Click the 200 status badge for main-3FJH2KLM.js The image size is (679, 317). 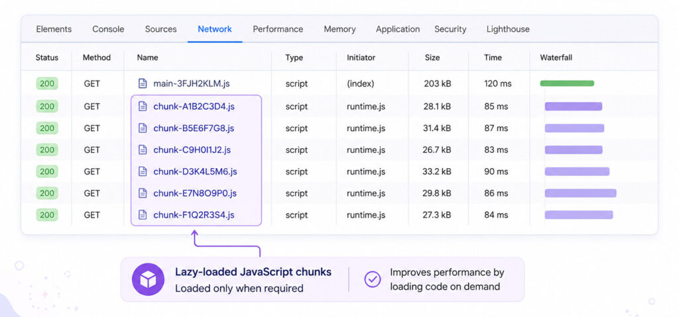coord(47,83)
